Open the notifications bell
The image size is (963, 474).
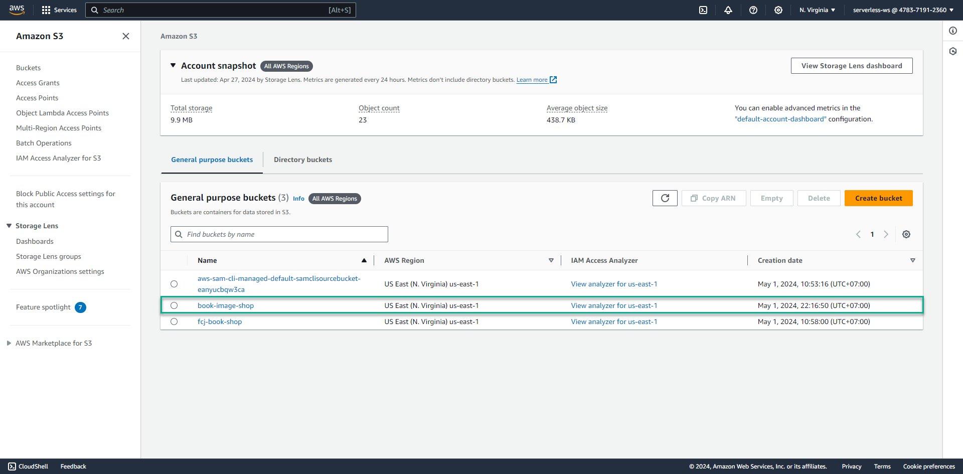(728, 10)
